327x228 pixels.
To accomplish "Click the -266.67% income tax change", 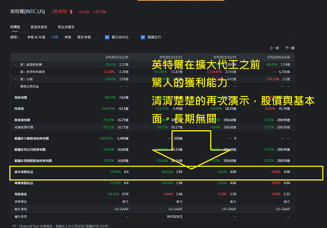I will (x=108, y=109).
